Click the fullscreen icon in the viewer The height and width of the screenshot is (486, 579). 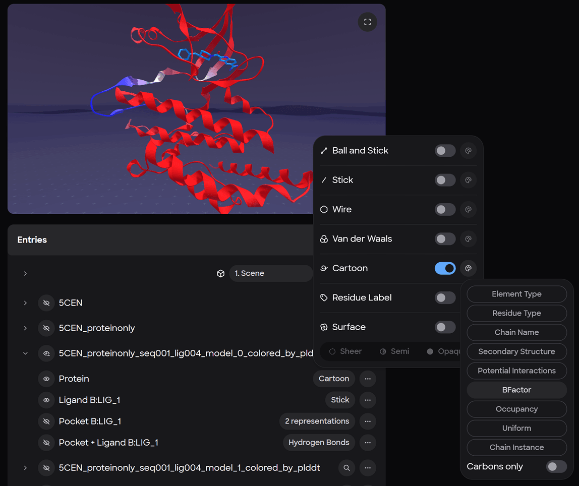pos(367,22)
